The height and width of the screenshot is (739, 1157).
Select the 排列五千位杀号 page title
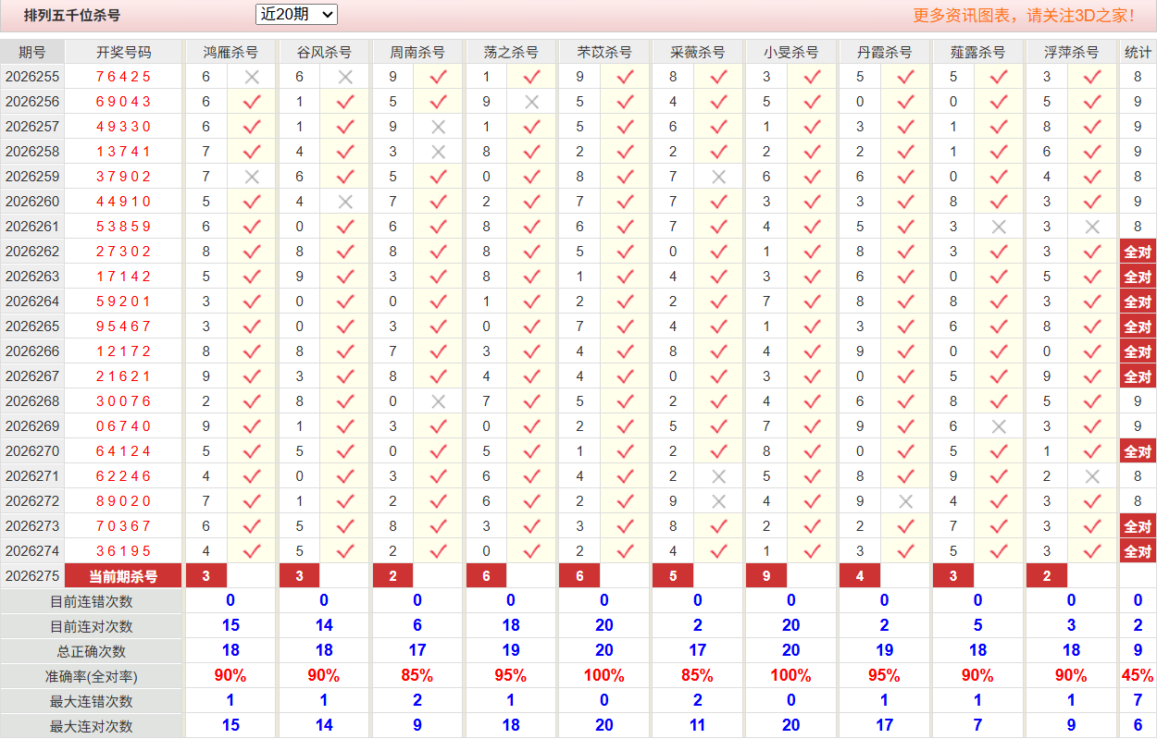72,15
